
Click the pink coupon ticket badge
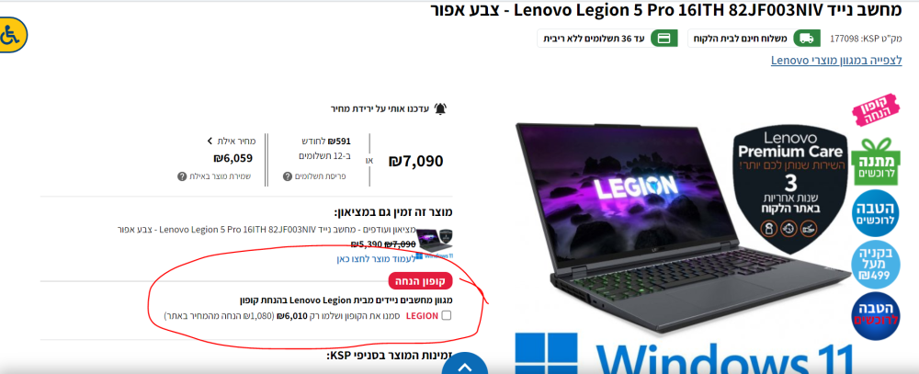[x=875, y=109]
